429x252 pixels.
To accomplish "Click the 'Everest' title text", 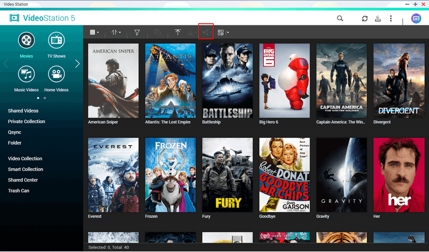I will [x=95, y=217].
